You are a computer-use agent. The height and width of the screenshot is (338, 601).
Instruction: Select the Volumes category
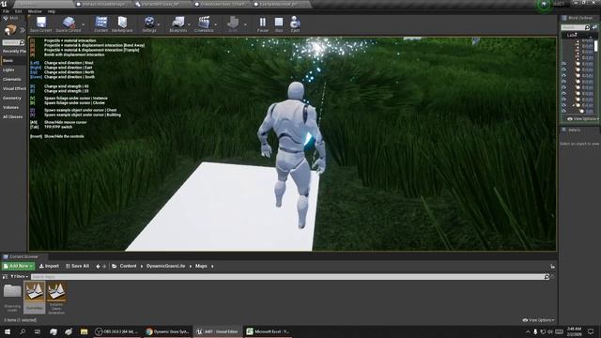point(14,107)
